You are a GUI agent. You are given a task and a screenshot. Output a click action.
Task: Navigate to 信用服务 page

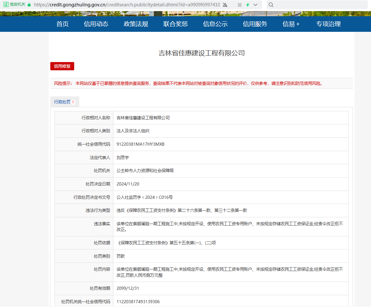click(255, 24)
